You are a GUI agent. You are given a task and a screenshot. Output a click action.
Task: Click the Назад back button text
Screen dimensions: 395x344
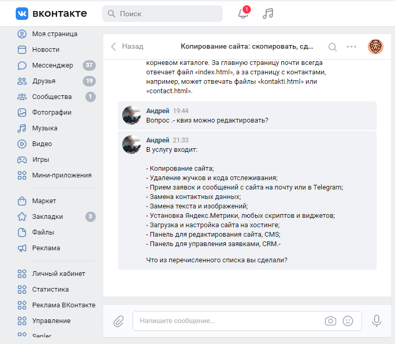click(133, 46)
